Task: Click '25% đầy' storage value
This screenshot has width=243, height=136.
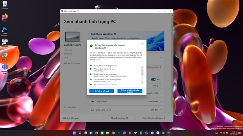Action: (154, 110)
